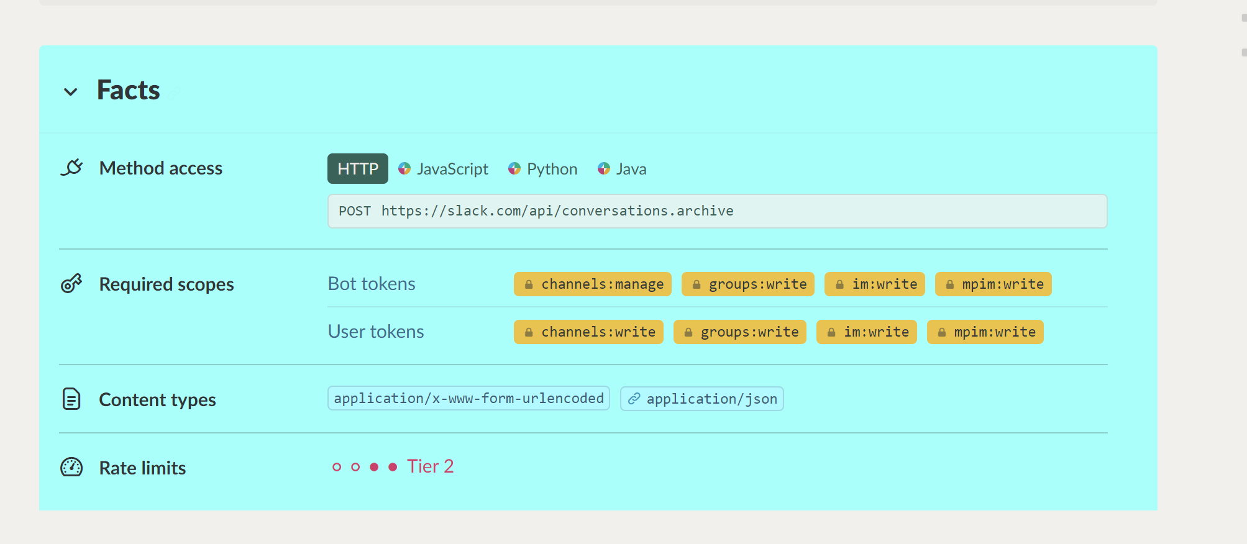This screenshot has height=544, width=1247.
Task: Open Bot tokens im:write scope
Action: (x=875, y=284)
